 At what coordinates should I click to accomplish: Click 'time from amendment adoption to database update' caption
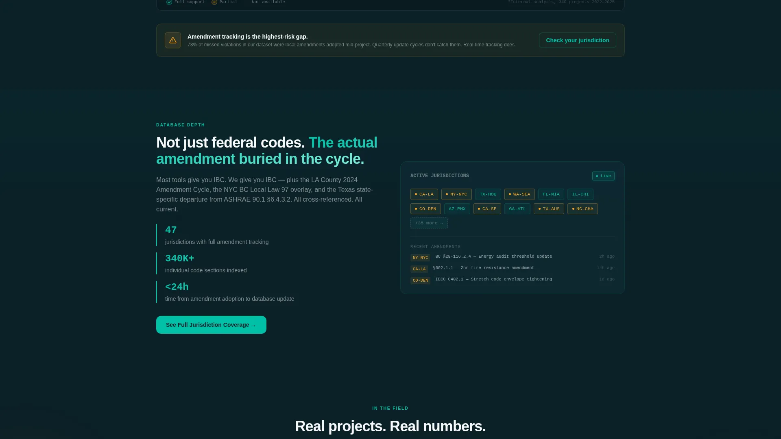[229, 299]
